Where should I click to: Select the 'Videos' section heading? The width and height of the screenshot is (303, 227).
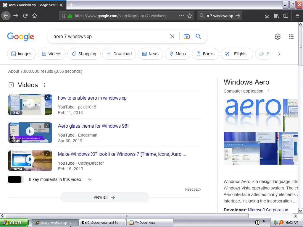pyautogui.click(x=28, y=85)
